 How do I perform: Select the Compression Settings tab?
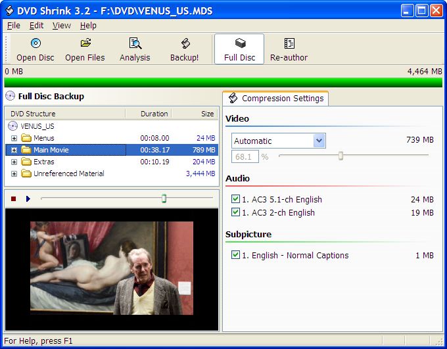275,99
